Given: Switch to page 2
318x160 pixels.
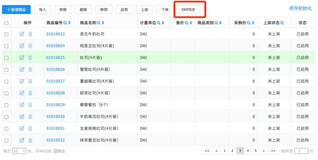Looking at the screenshot, I should click(232, 151).
